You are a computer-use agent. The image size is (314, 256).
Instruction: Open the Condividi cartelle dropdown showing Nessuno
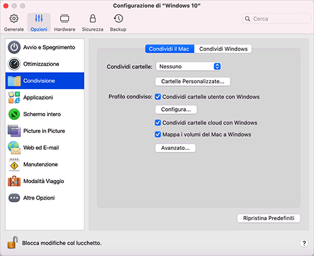click(188, 67)
